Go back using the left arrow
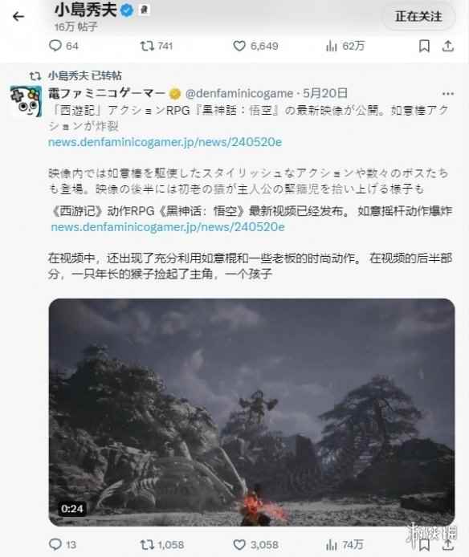This screenshot has height=557, width=469. pyautogui.click(x=18, y=16)
